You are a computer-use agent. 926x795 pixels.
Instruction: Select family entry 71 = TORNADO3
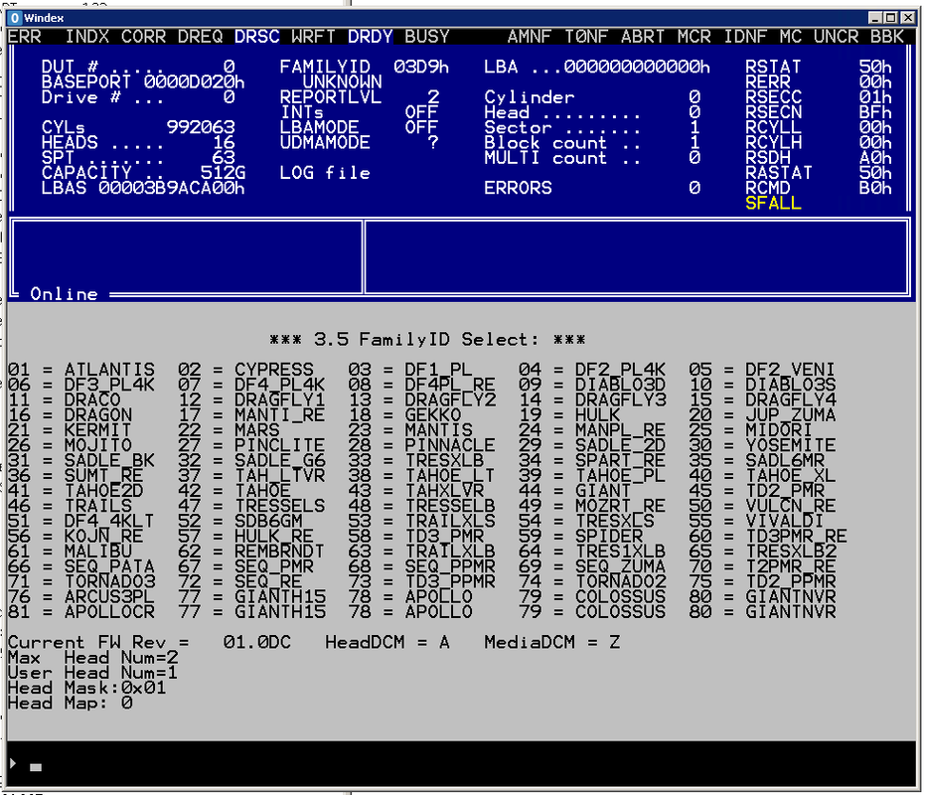[80, 581]
